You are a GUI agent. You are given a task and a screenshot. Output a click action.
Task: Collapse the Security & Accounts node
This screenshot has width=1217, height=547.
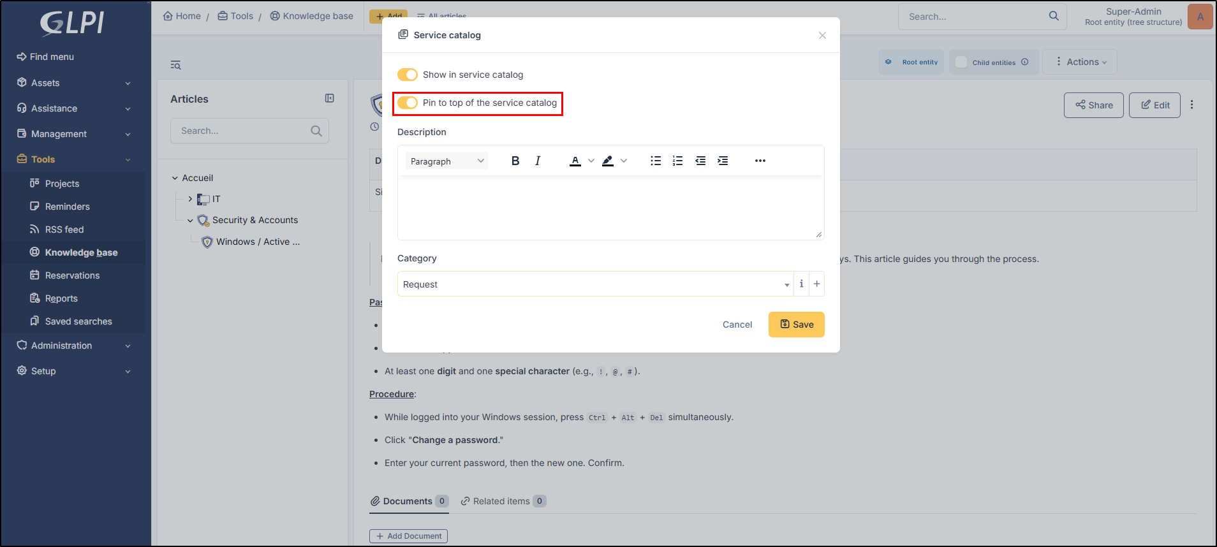pos(190,221)
